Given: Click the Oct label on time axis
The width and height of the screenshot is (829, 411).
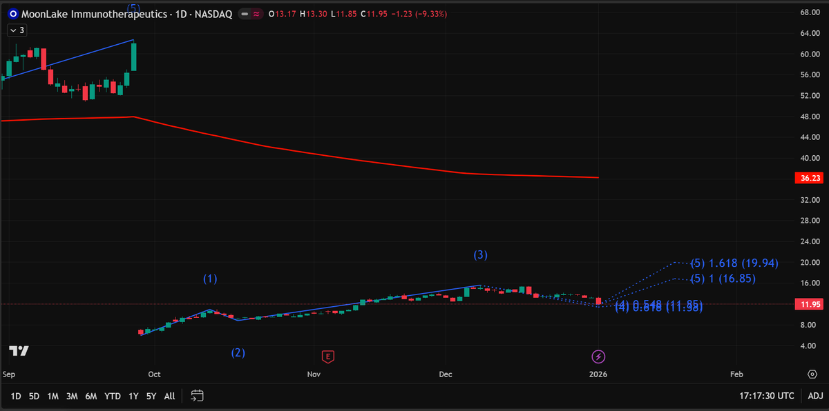Looking at the screenshot, I should point(153,374).
